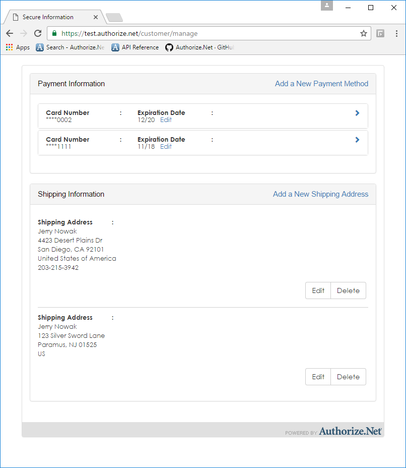Edit the San Diego shipping address
Screen dimensions: 406x468
(318, 290)
